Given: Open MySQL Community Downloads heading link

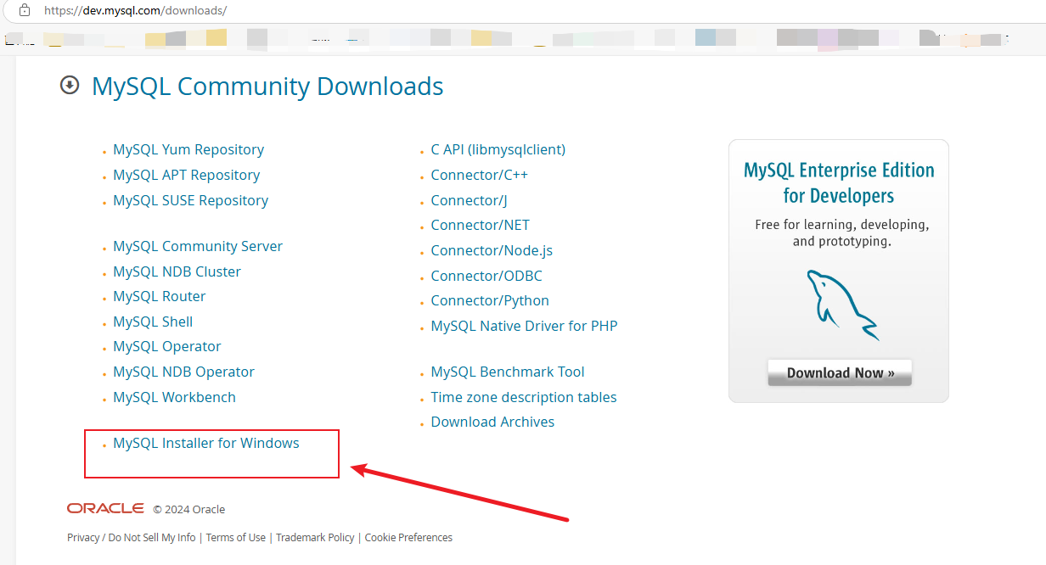Looking at the screenshot, I should (x=267, y=86).
